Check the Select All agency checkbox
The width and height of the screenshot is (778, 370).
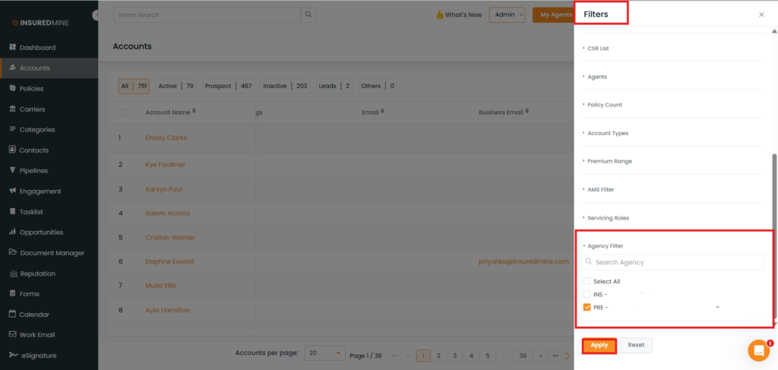click(587, 281)
